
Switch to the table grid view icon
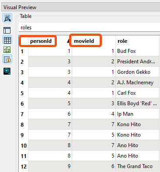coord(7,40)
